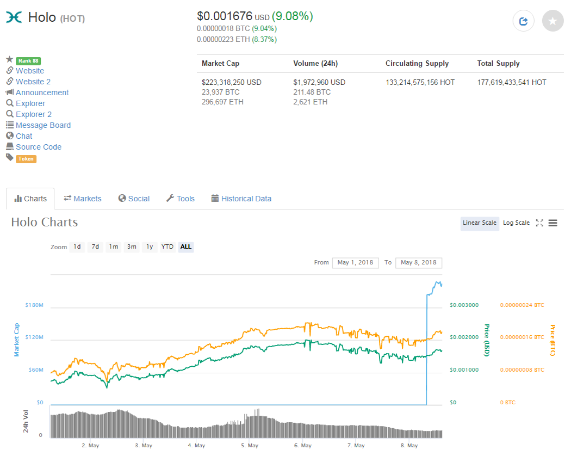Open the chart hamburger menu
Viewport: 571px width, 450px height.
tap(553, 223)
